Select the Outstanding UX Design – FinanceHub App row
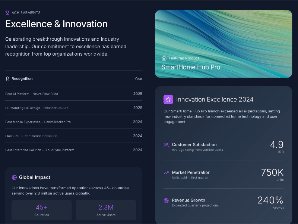This screenshot has height=224, width=298. click(x=74, y=108)
